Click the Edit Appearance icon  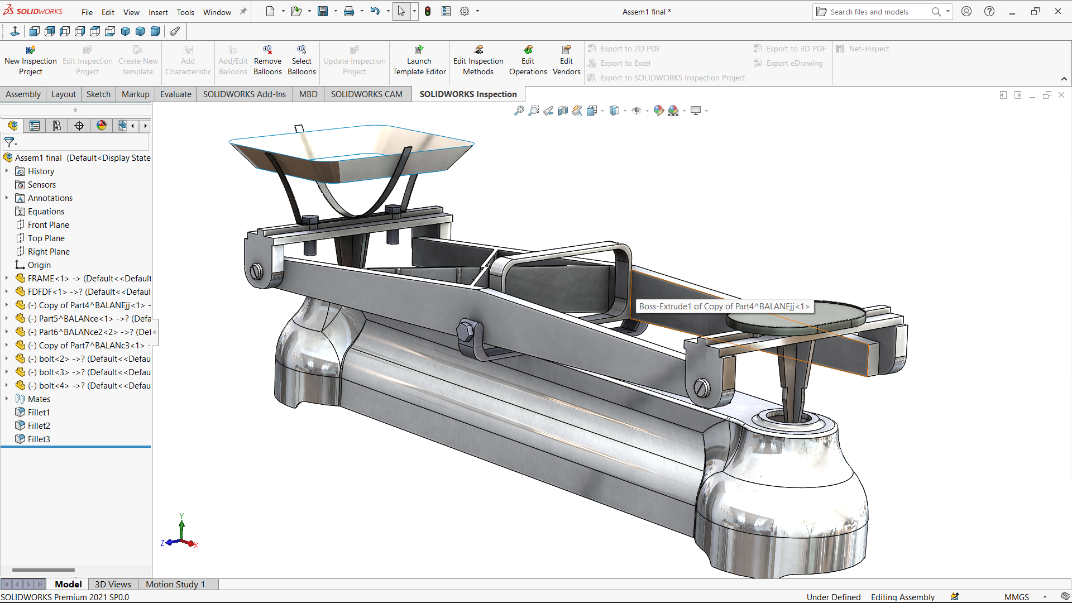point(659,111)
